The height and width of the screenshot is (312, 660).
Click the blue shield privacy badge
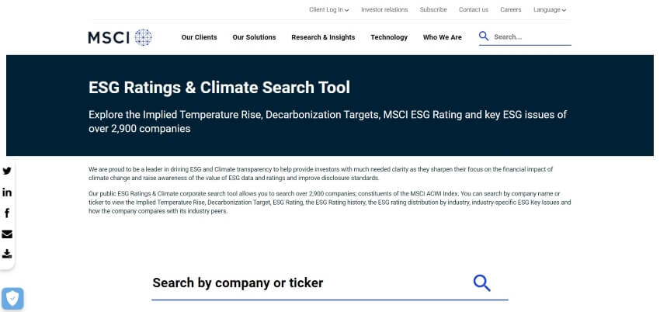coord(12,299)
